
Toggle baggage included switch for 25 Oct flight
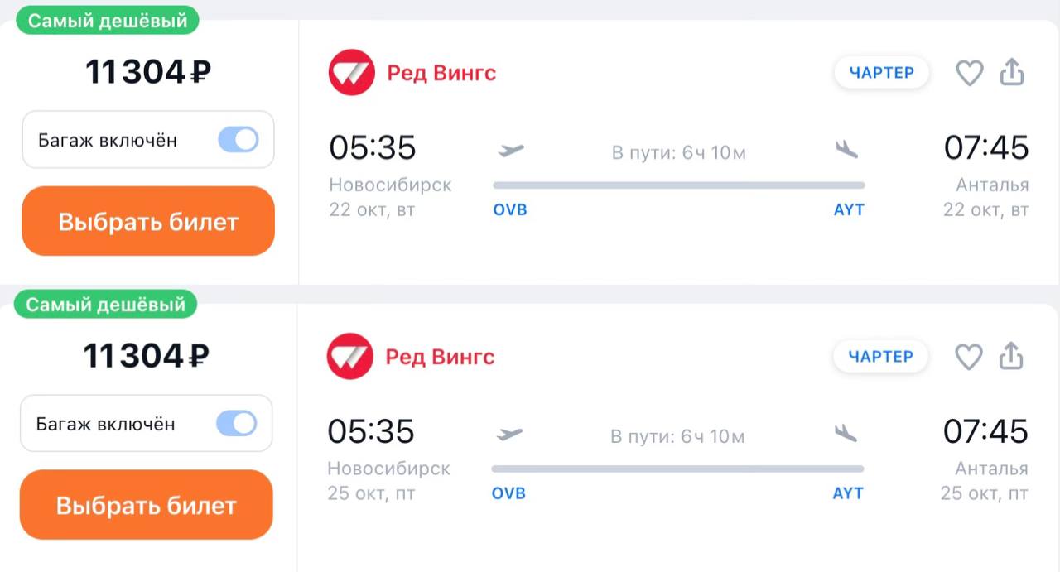tap(237, 424)
